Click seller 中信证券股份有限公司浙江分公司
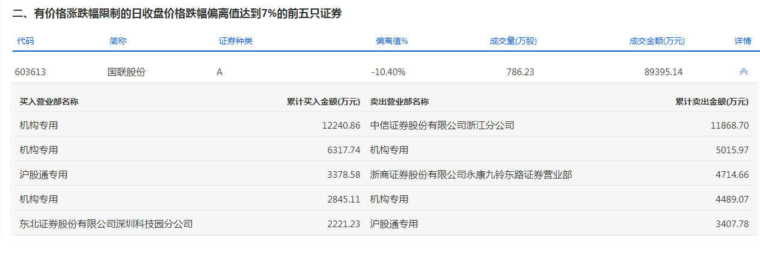Screen dimensions: 760x256 click(442, 126)
